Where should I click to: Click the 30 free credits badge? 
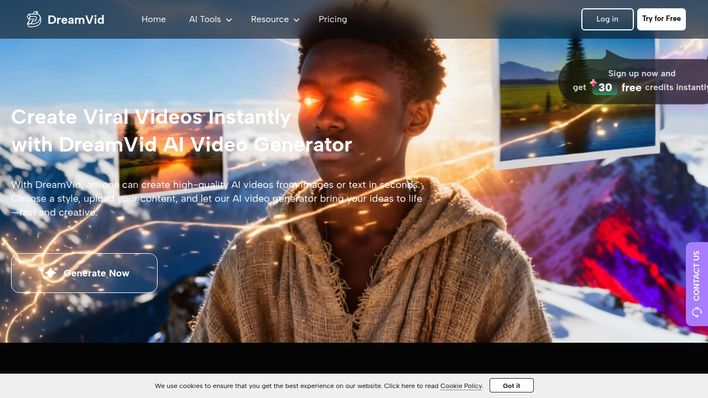(605, 87)
